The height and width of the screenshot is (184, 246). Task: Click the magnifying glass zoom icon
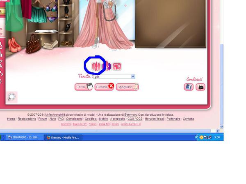click(x=11, y=96)
